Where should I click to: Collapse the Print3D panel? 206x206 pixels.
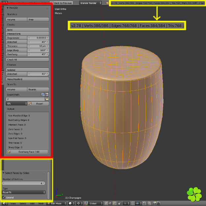tap(8, 8)
